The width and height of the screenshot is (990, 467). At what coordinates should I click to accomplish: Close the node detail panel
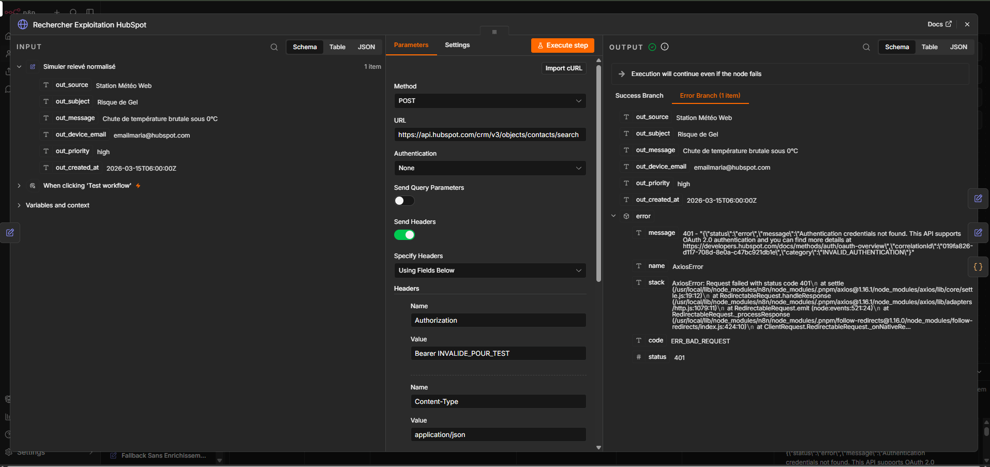pos(967,24)
